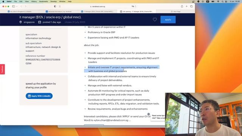Open the Share menu icon
Screen dimensions: 242x136
coord(182,6)
